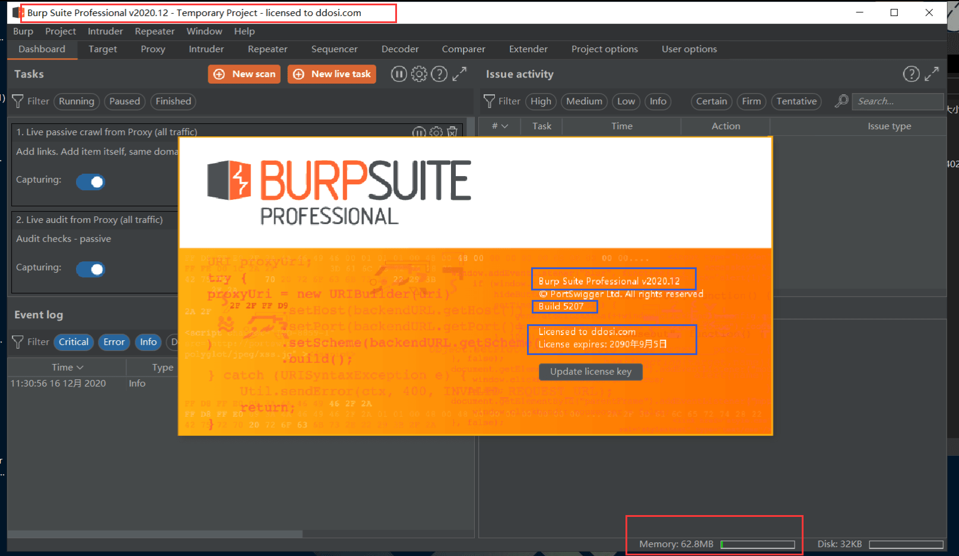Open the Help menu
Image resolution: width=959 pixels, height=556 pixels.
pyautogui.click(x=244, y=31)
